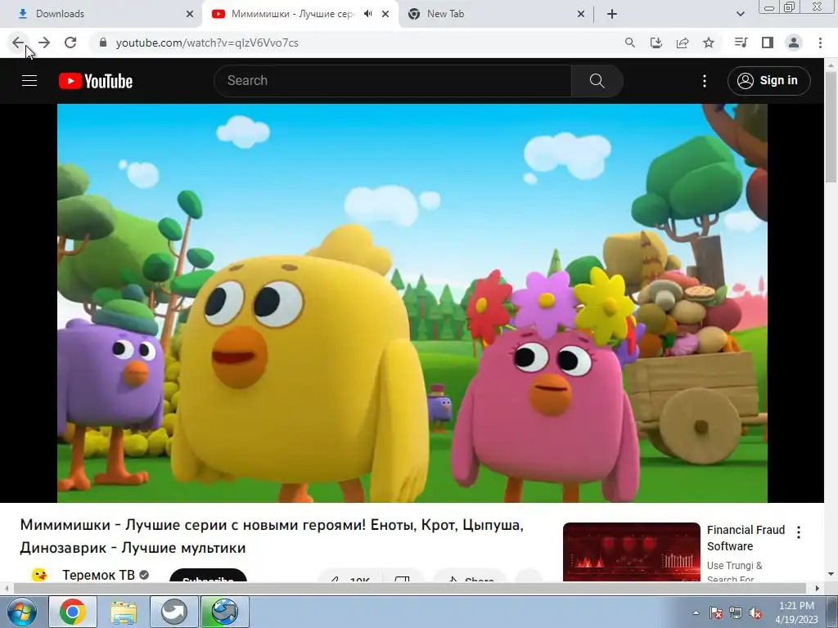This screenshot has width=838, height=628.
Task: Open network status tray icon
Action: (x=736, y=612)
